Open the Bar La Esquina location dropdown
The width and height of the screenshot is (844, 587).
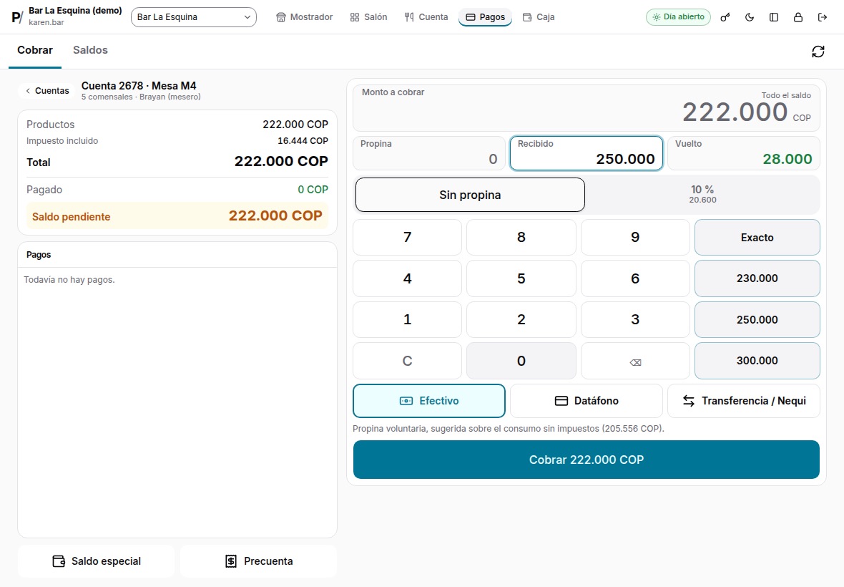(194, 17)
